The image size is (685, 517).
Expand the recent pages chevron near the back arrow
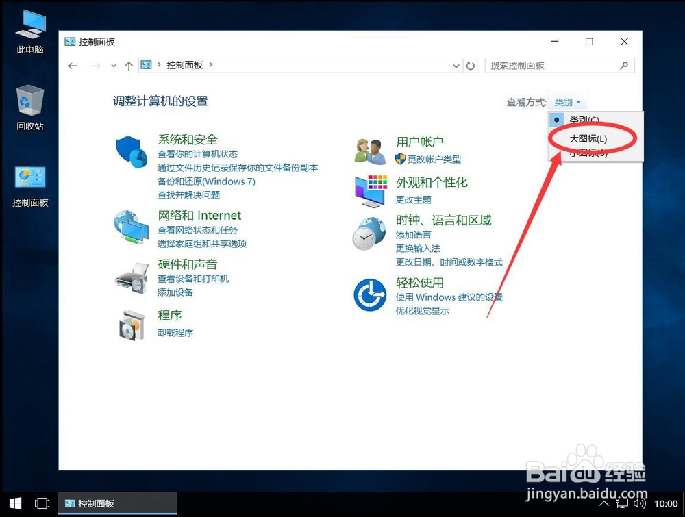pos(113,65)
